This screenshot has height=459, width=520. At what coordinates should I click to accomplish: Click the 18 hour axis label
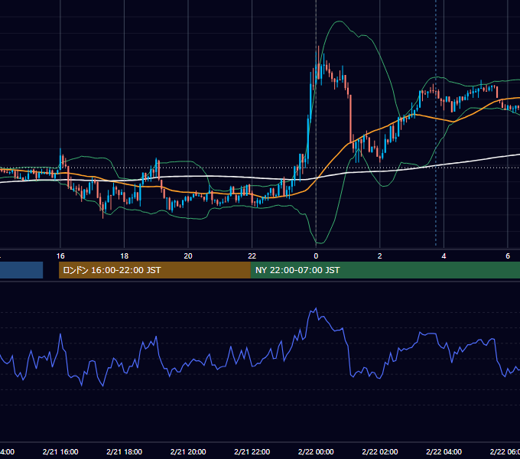click(x=125, y=256)
